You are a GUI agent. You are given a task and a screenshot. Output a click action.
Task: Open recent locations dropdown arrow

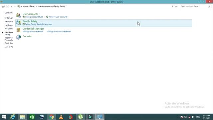click(x=11, y=6)
